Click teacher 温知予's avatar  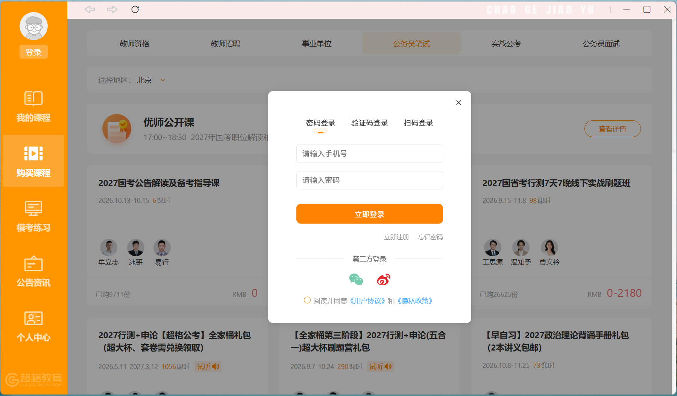(x=521, y=248)
